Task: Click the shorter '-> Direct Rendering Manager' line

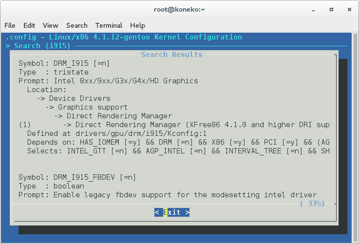Action: [113, 116]
